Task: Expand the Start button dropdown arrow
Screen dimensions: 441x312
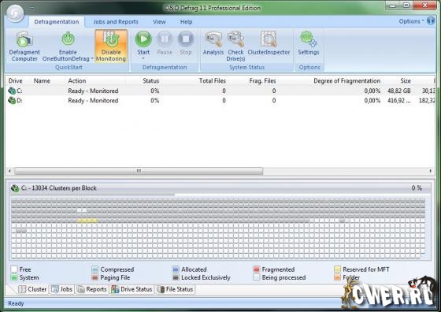Action: click(x=143, y=58)
